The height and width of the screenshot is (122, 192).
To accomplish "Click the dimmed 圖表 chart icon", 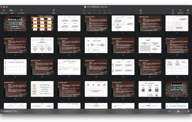I will (x=89, y=10).
